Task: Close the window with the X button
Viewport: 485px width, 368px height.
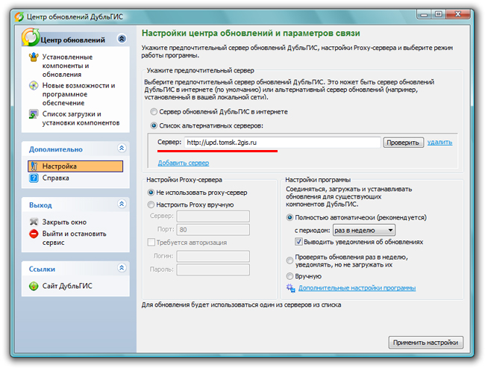Action: 458,14
